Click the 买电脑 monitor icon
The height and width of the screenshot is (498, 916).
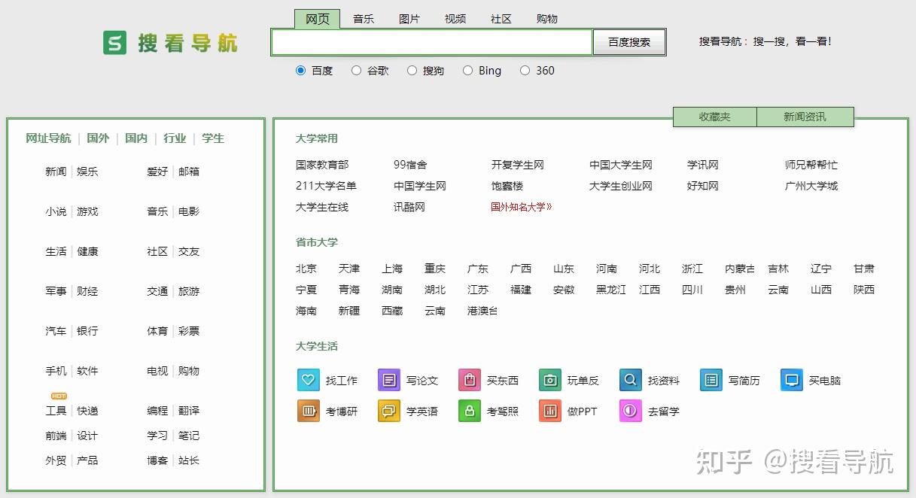(792, 381)
